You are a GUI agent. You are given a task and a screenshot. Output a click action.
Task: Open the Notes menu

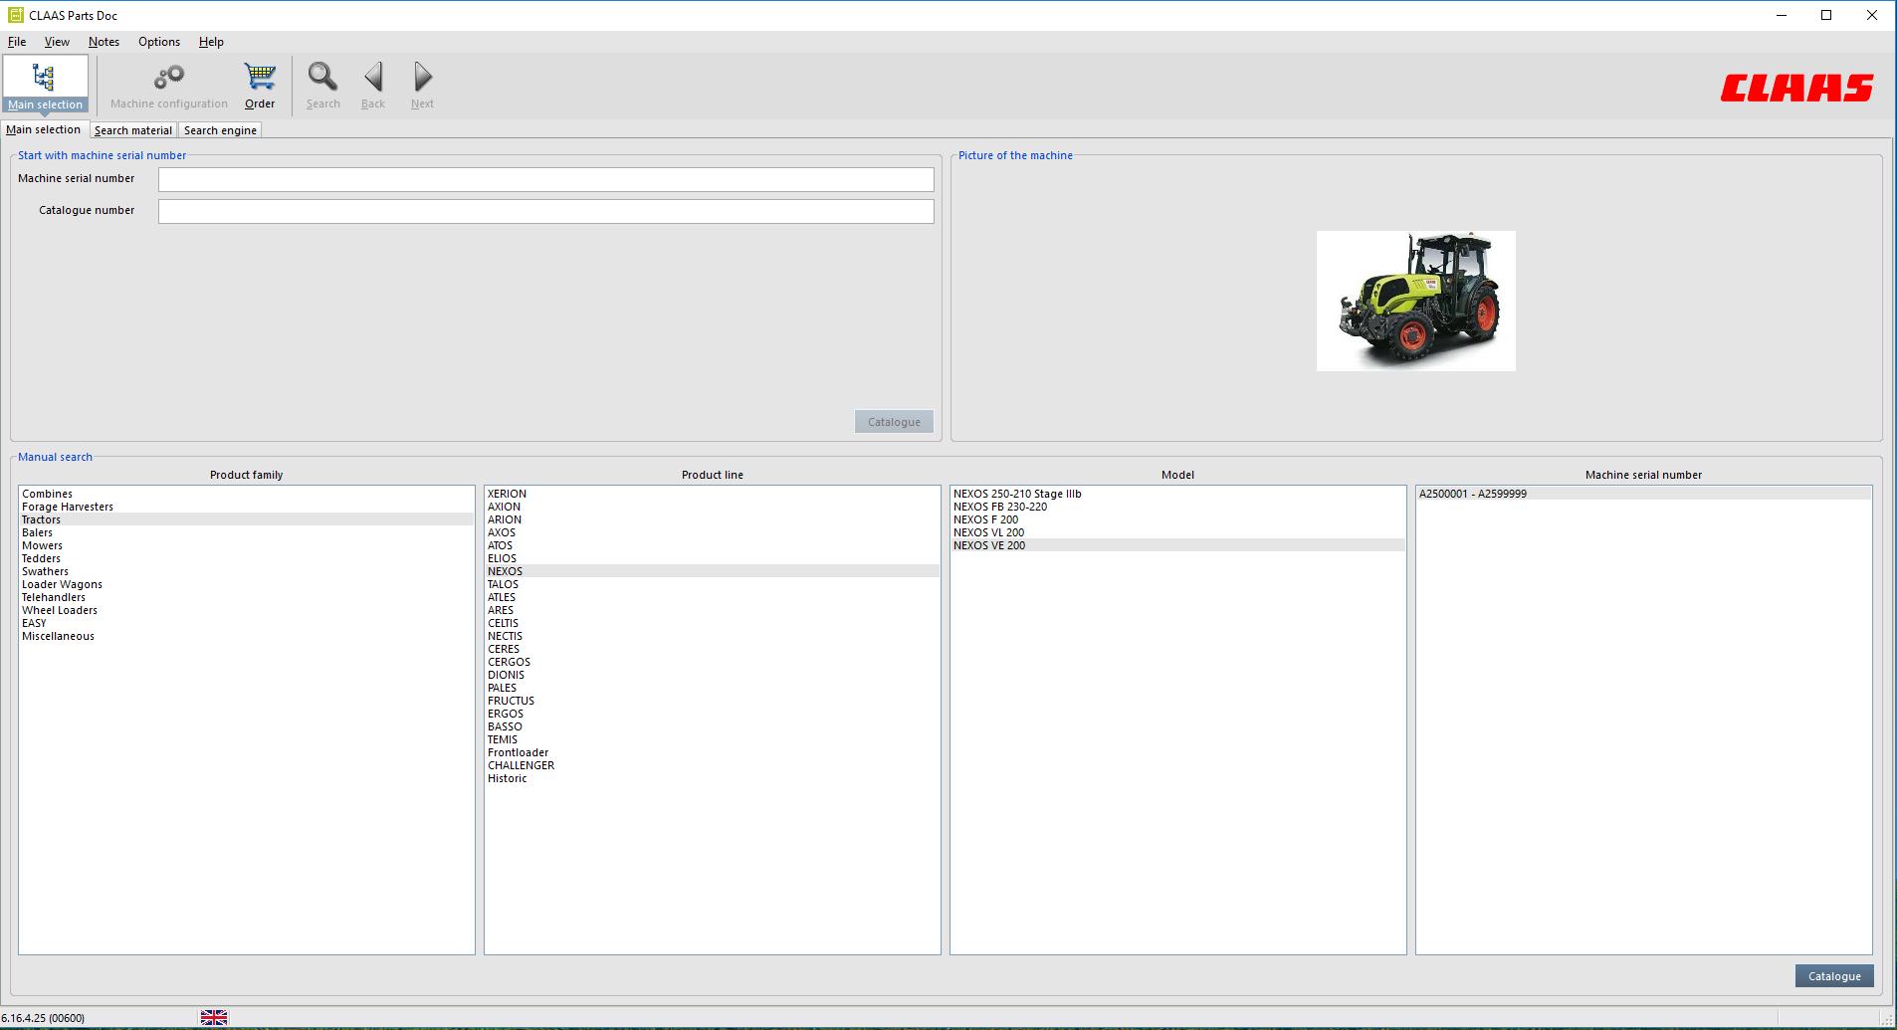(x=104, y=42)
